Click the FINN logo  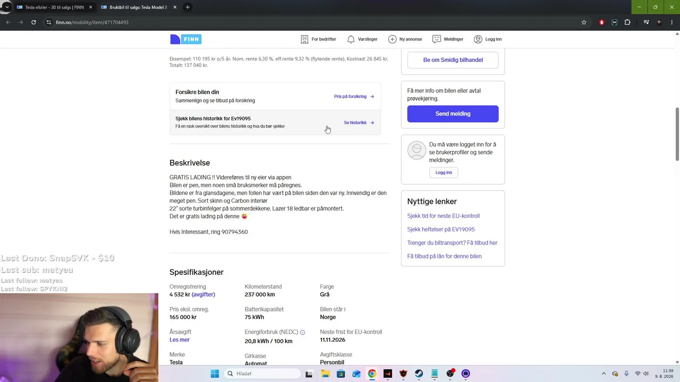coord(185,39)
